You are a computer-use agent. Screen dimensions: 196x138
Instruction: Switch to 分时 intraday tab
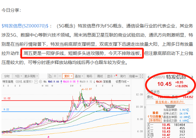[7, 76]
